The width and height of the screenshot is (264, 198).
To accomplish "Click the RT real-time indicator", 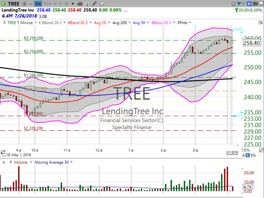I will (243, 4).
